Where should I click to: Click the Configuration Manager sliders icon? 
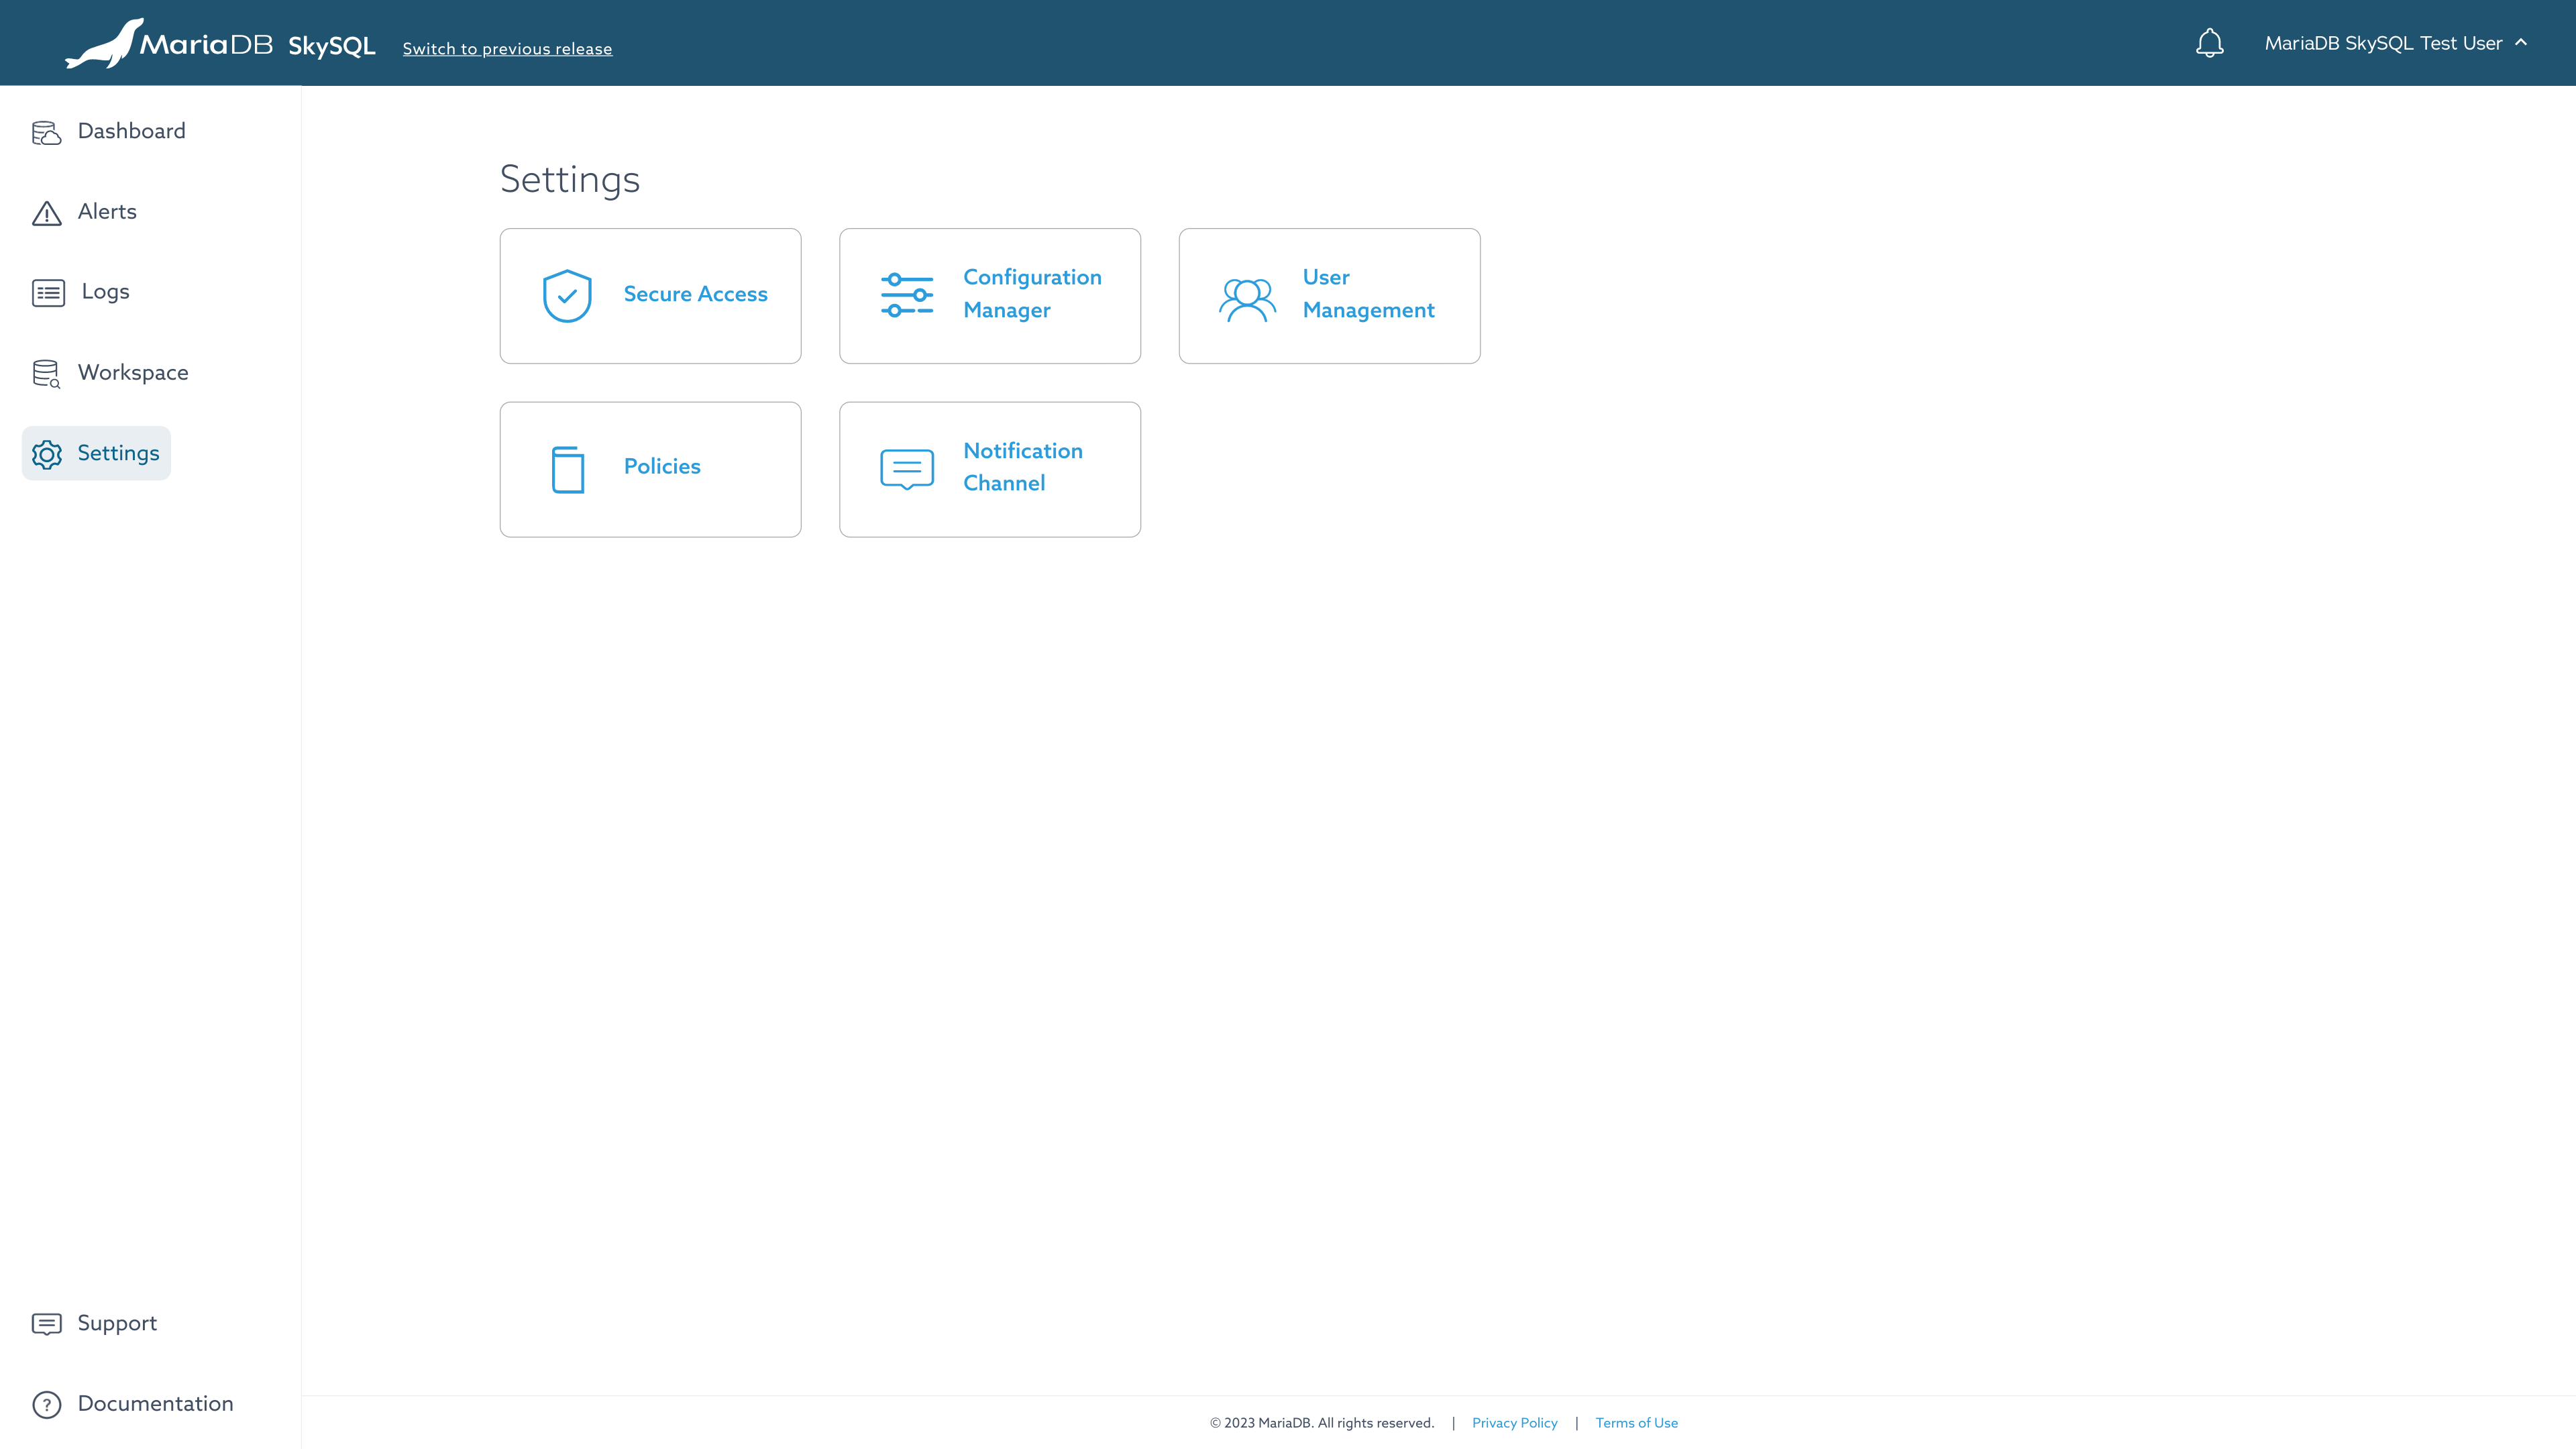pyautogui.click(x=907, y=295)
